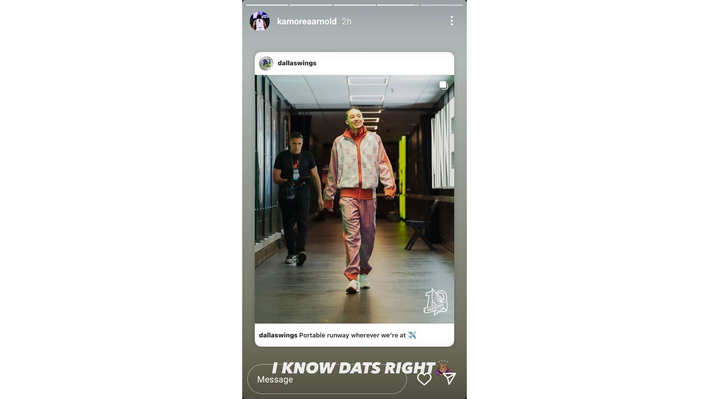Share story using paper plane icon
This screenshot has width=709, height=399.
pos(449,378)
